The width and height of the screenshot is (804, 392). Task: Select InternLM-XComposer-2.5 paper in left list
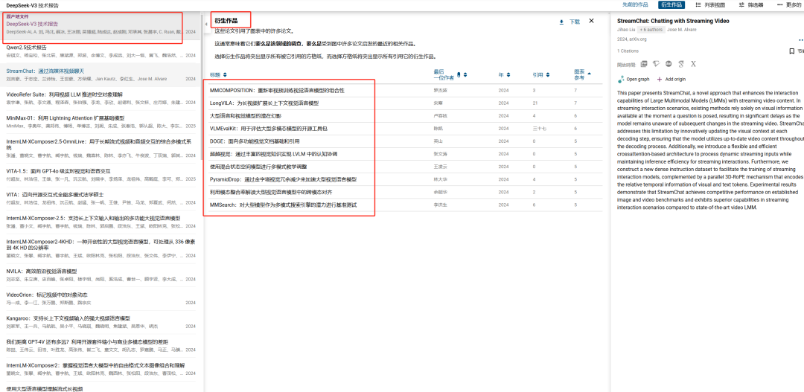pyautogui.click(x=100, y=222)
